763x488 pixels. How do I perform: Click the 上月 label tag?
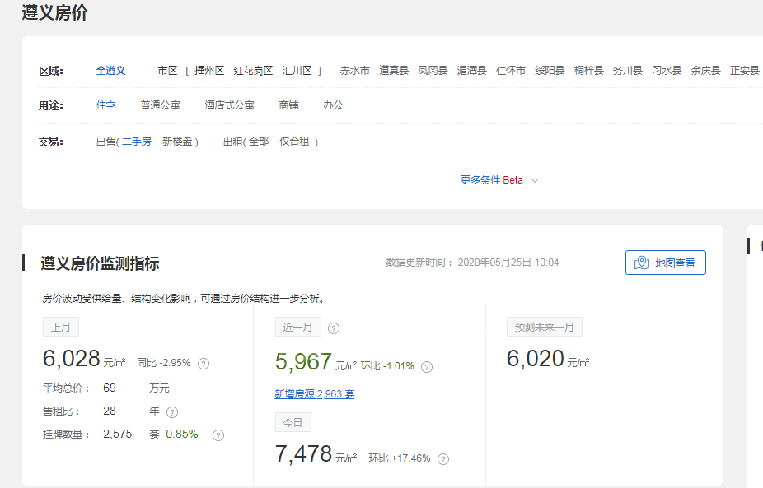tap(61, 327)
